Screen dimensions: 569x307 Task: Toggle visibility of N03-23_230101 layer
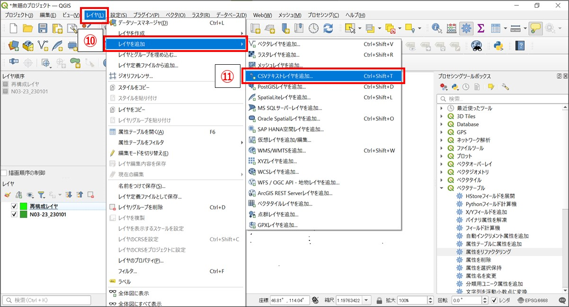click(x=14, y=214)
